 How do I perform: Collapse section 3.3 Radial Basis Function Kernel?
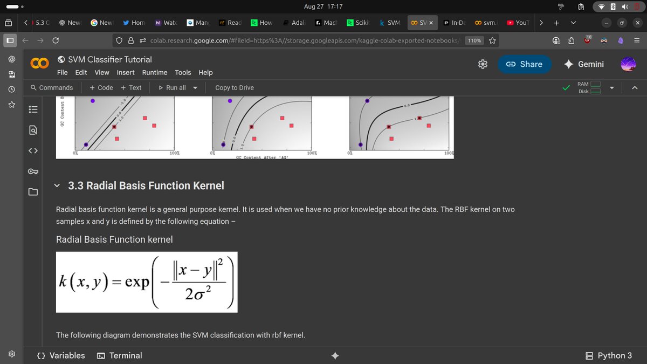pos(57,186)
